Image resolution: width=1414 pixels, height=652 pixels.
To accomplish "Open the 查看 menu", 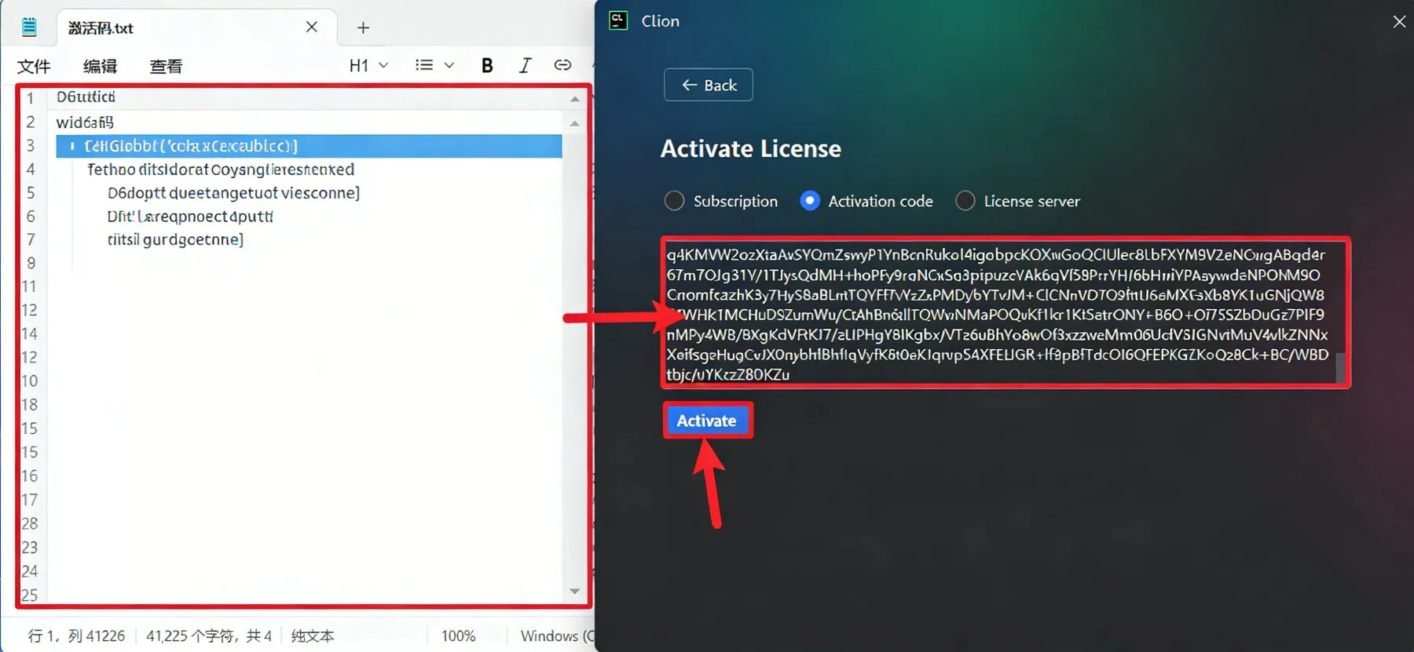I will (x=166, y=67).
